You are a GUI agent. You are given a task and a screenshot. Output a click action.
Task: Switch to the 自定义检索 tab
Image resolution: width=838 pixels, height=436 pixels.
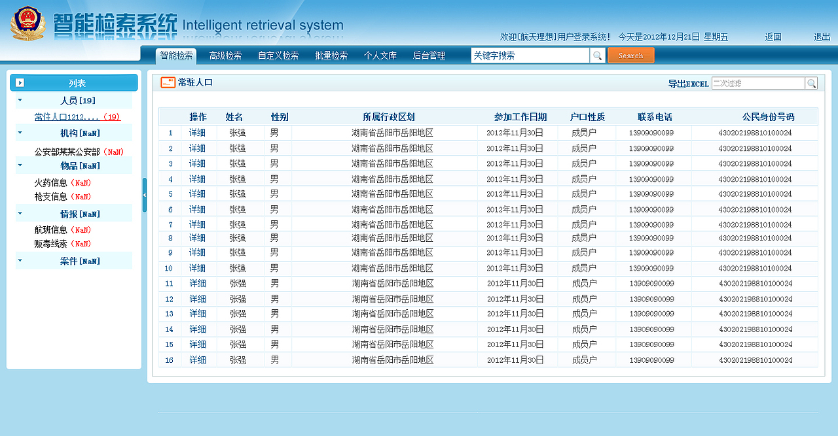[278, 56]
